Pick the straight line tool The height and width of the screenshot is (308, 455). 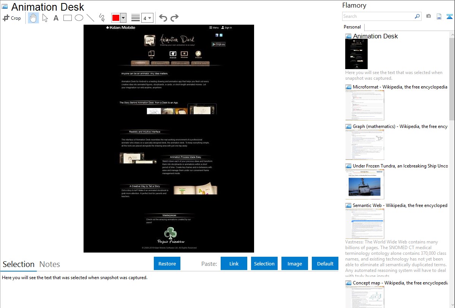coord(90,18)
